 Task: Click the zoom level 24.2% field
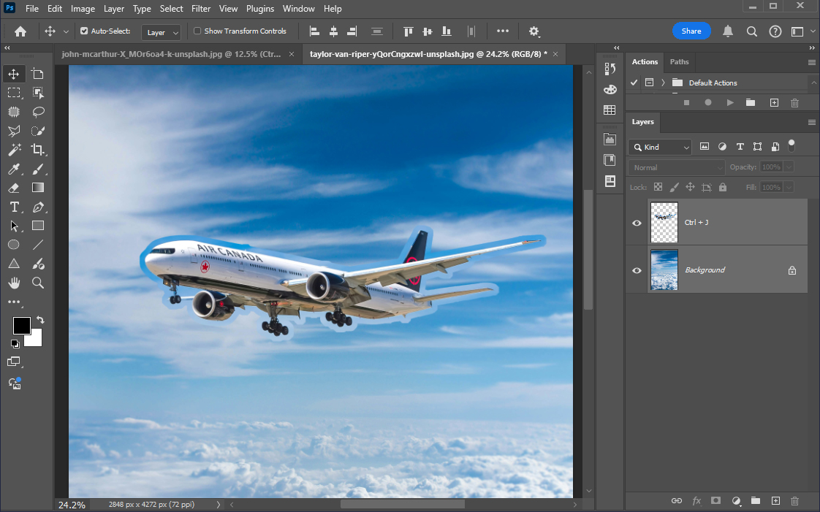click(72, 505)
